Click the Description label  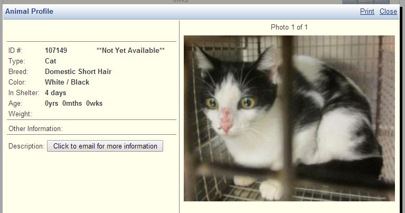(x=26, y=146)
